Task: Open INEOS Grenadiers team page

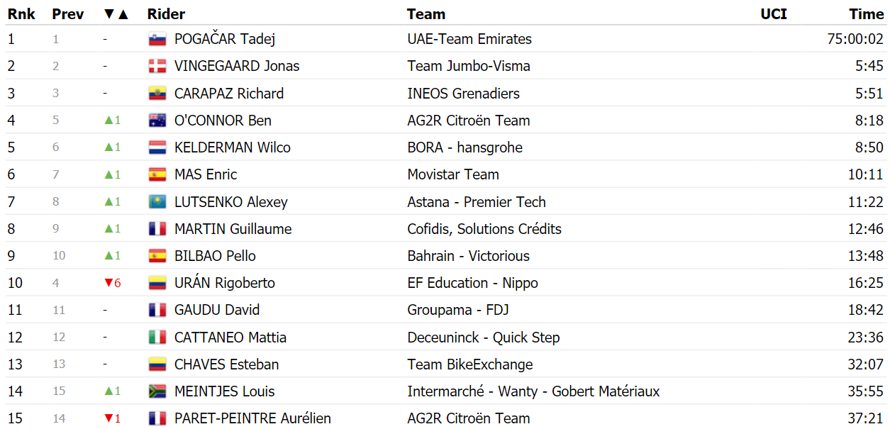Action: pyautogui.click(x=464, y=94)
